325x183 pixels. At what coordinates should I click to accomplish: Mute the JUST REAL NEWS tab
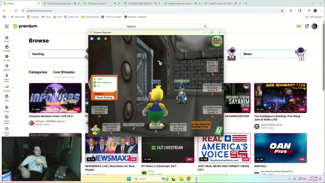(155, 4)
